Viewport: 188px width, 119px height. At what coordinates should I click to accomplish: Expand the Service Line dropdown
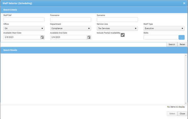coord(118,29)
